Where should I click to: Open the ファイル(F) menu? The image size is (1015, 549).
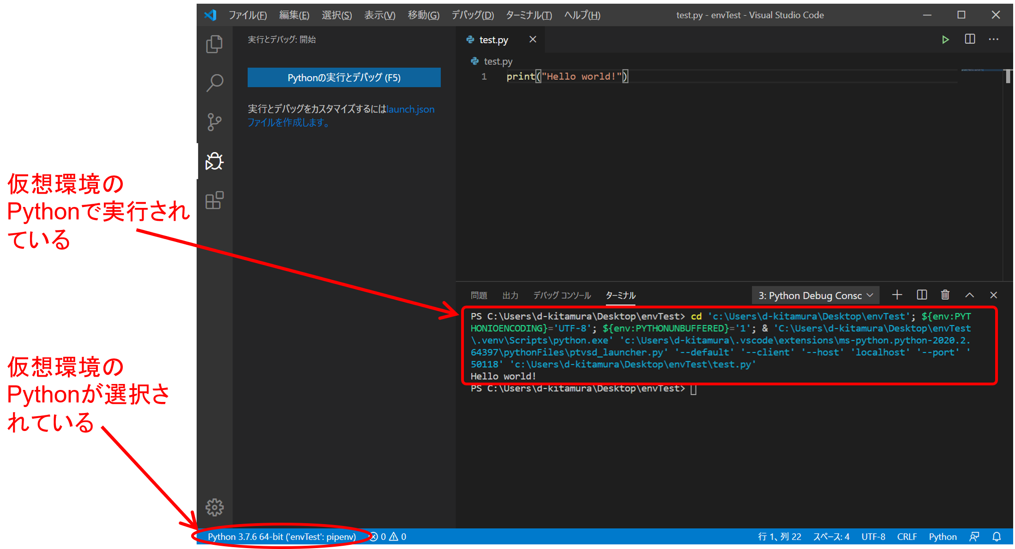coord(248,15)
